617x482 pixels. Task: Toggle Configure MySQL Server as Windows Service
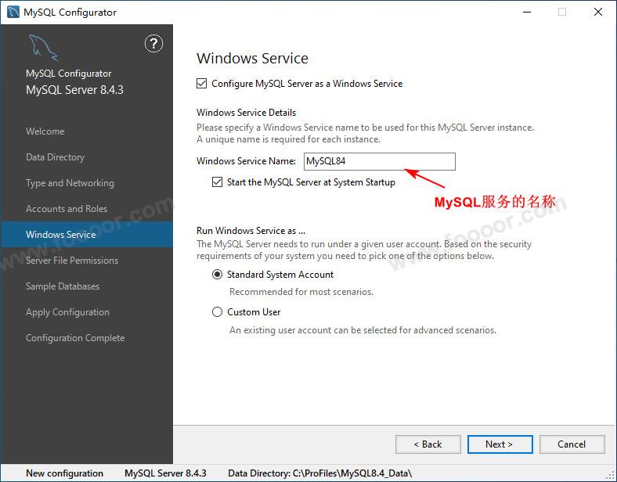click(202, 84)
